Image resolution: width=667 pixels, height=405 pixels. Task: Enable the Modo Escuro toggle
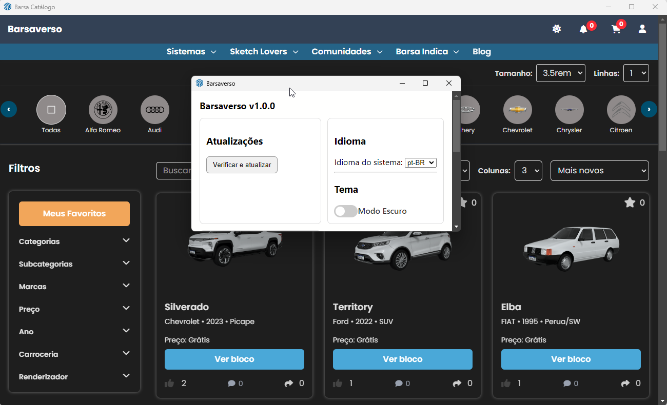346,211
